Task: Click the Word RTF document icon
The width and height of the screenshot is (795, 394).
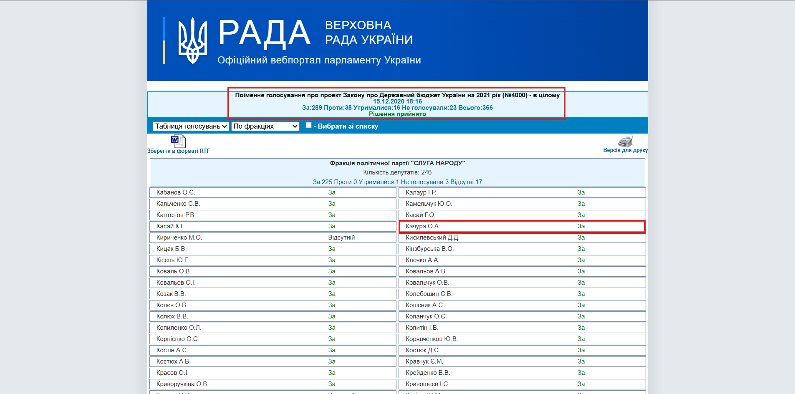Action: [x=178, y=141]
